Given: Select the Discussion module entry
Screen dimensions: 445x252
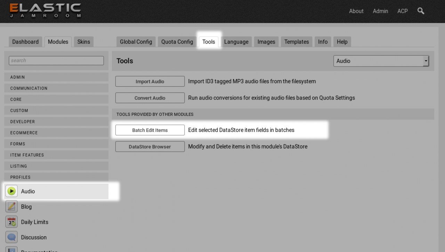Looking at the screenshot, I should point(56,237).
